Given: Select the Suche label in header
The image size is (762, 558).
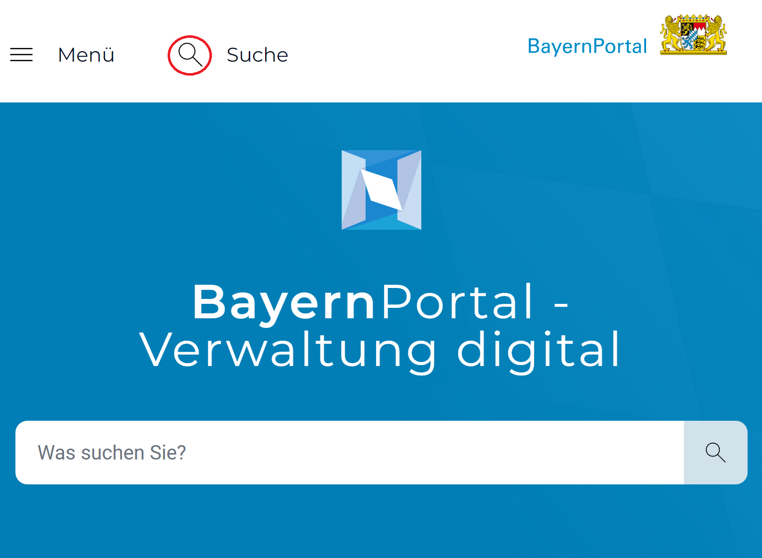Looking at the screenshot, I should pyautogui.click(x=257, y=55).
